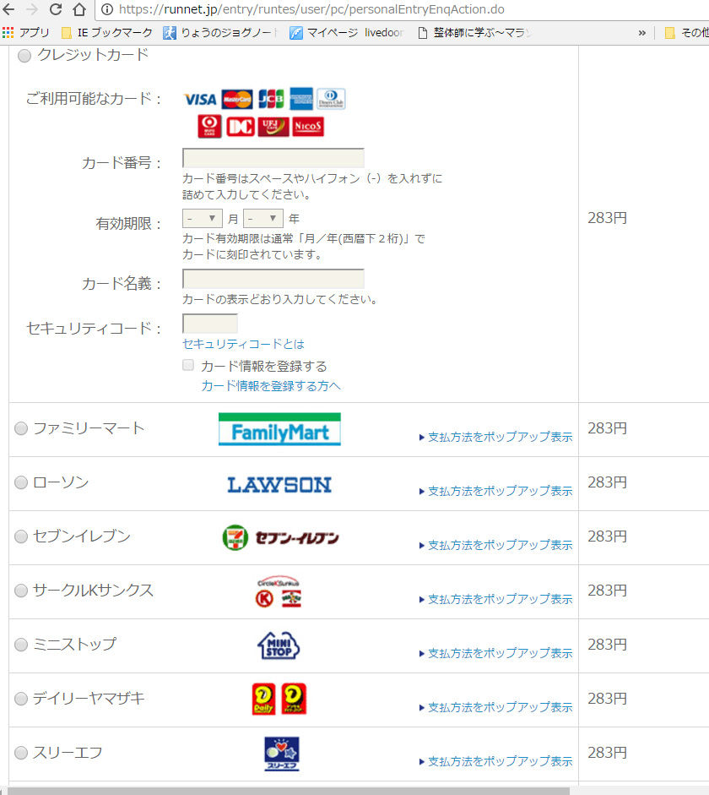The image size is (709, 795).
Task: Click the browser back arrow
Action: point(8,9)
